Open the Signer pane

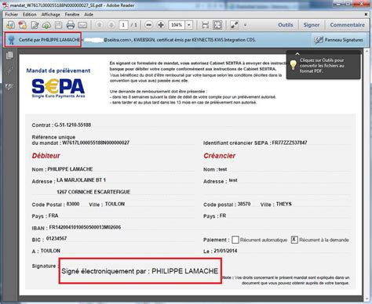(x=312, y=25)
